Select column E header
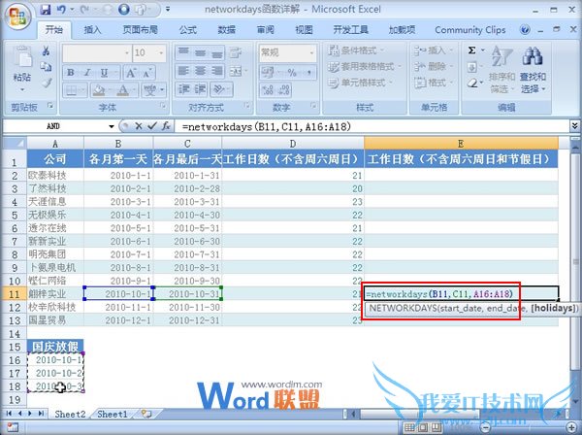 pyautogui.click(x=461, y=144)
